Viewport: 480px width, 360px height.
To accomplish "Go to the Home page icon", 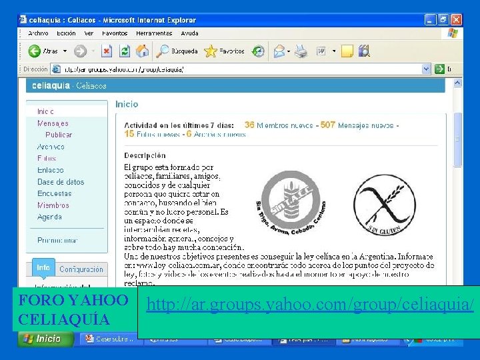I will click(x=143, y=51).
